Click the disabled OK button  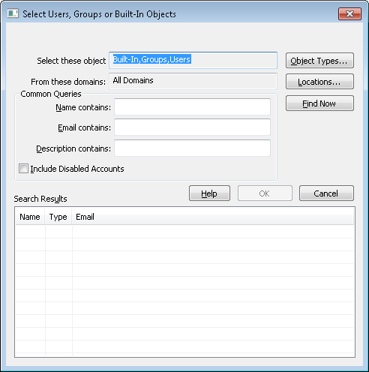(265, 193)
